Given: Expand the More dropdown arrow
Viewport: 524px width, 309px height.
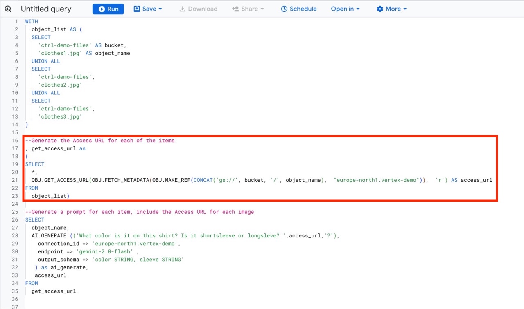Looking at the screenshot, I should tap(405, 9).
